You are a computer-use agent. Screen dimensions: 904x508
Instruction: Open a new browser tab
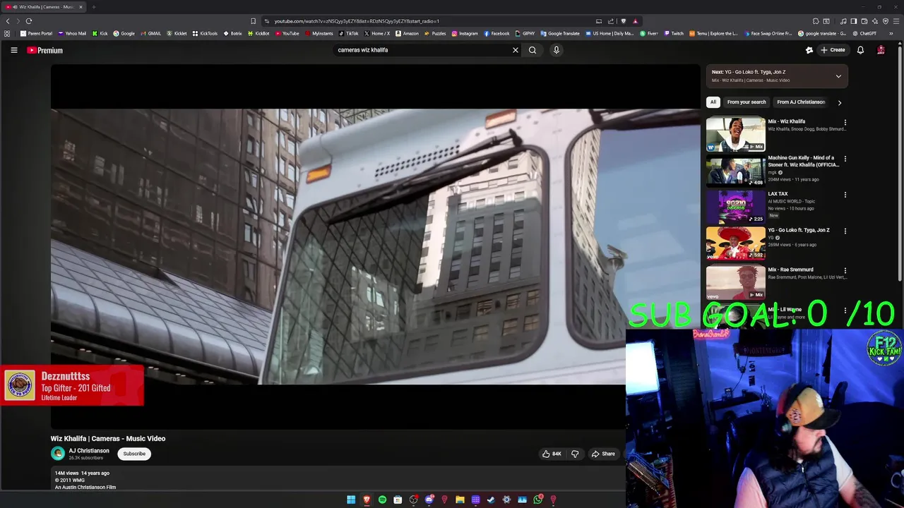pyautogui.click(x=93, y=7)
